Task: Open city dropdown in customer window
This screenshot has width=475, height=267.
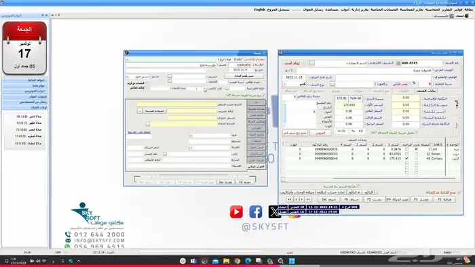Action: pyautogui.click(x=191, y=148)
